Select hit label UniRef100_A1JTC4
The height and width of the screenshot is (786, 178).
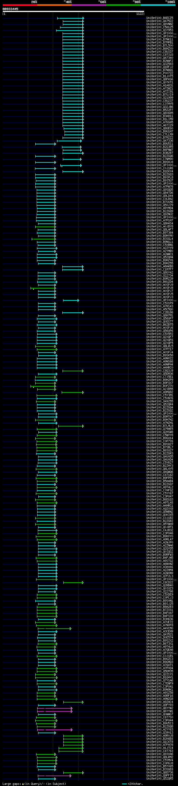[x=160, y=748]
